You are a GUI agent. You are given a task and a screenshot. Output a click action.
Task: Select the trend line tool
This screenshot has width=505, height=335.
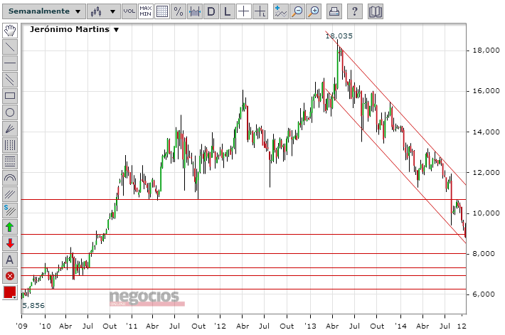coord(10,47)
